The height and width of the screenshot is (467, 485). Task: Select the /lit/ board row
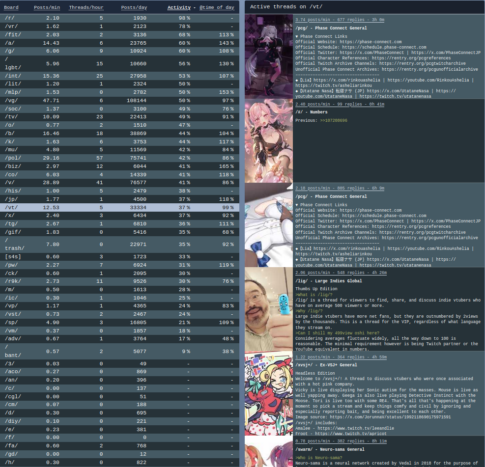pyautogui.click(x=119, y=84)
